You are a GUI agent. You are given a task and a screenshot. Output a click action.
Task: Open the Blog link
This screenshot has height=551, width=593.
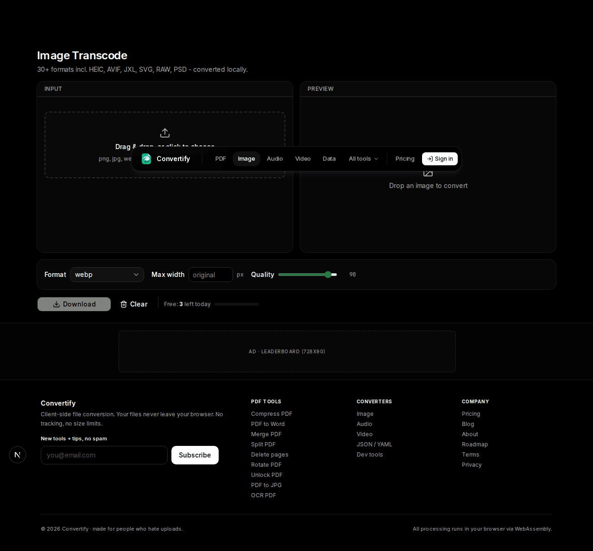pyautogui.click(x=468, y=424)
